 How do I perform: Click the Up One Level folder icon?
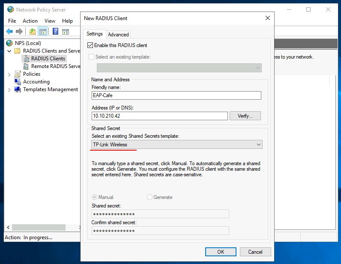(33, 32)
